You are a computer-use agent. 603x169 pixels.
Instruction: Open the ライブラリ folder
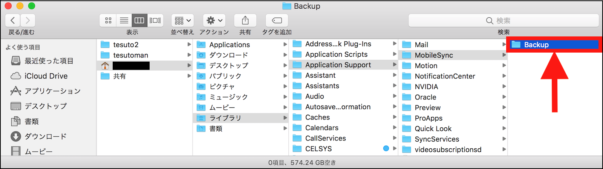[x=225, y=118]
